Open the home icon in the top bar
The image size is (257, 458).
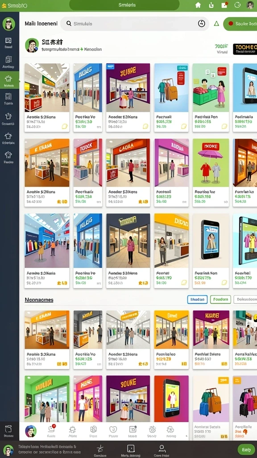click(x=198, y=5)
